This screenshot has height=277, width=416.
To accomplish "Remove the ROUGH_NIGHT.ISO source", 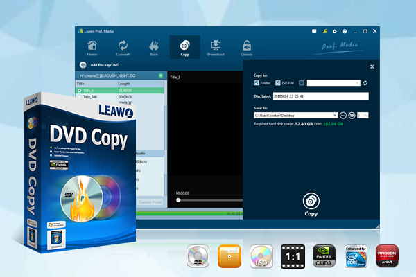I will pyautogui.click(x=161, y=75).
